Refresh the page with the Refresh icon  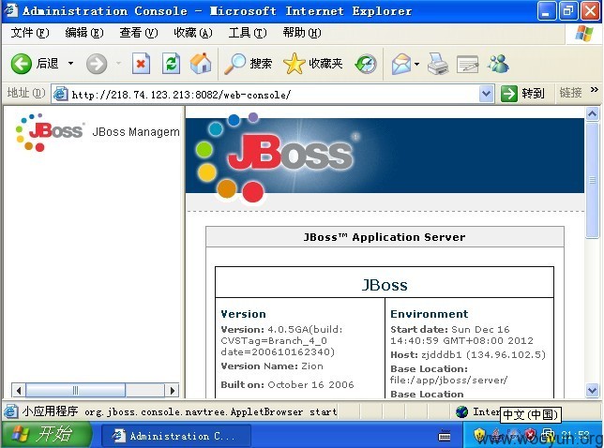pos(171,63)
